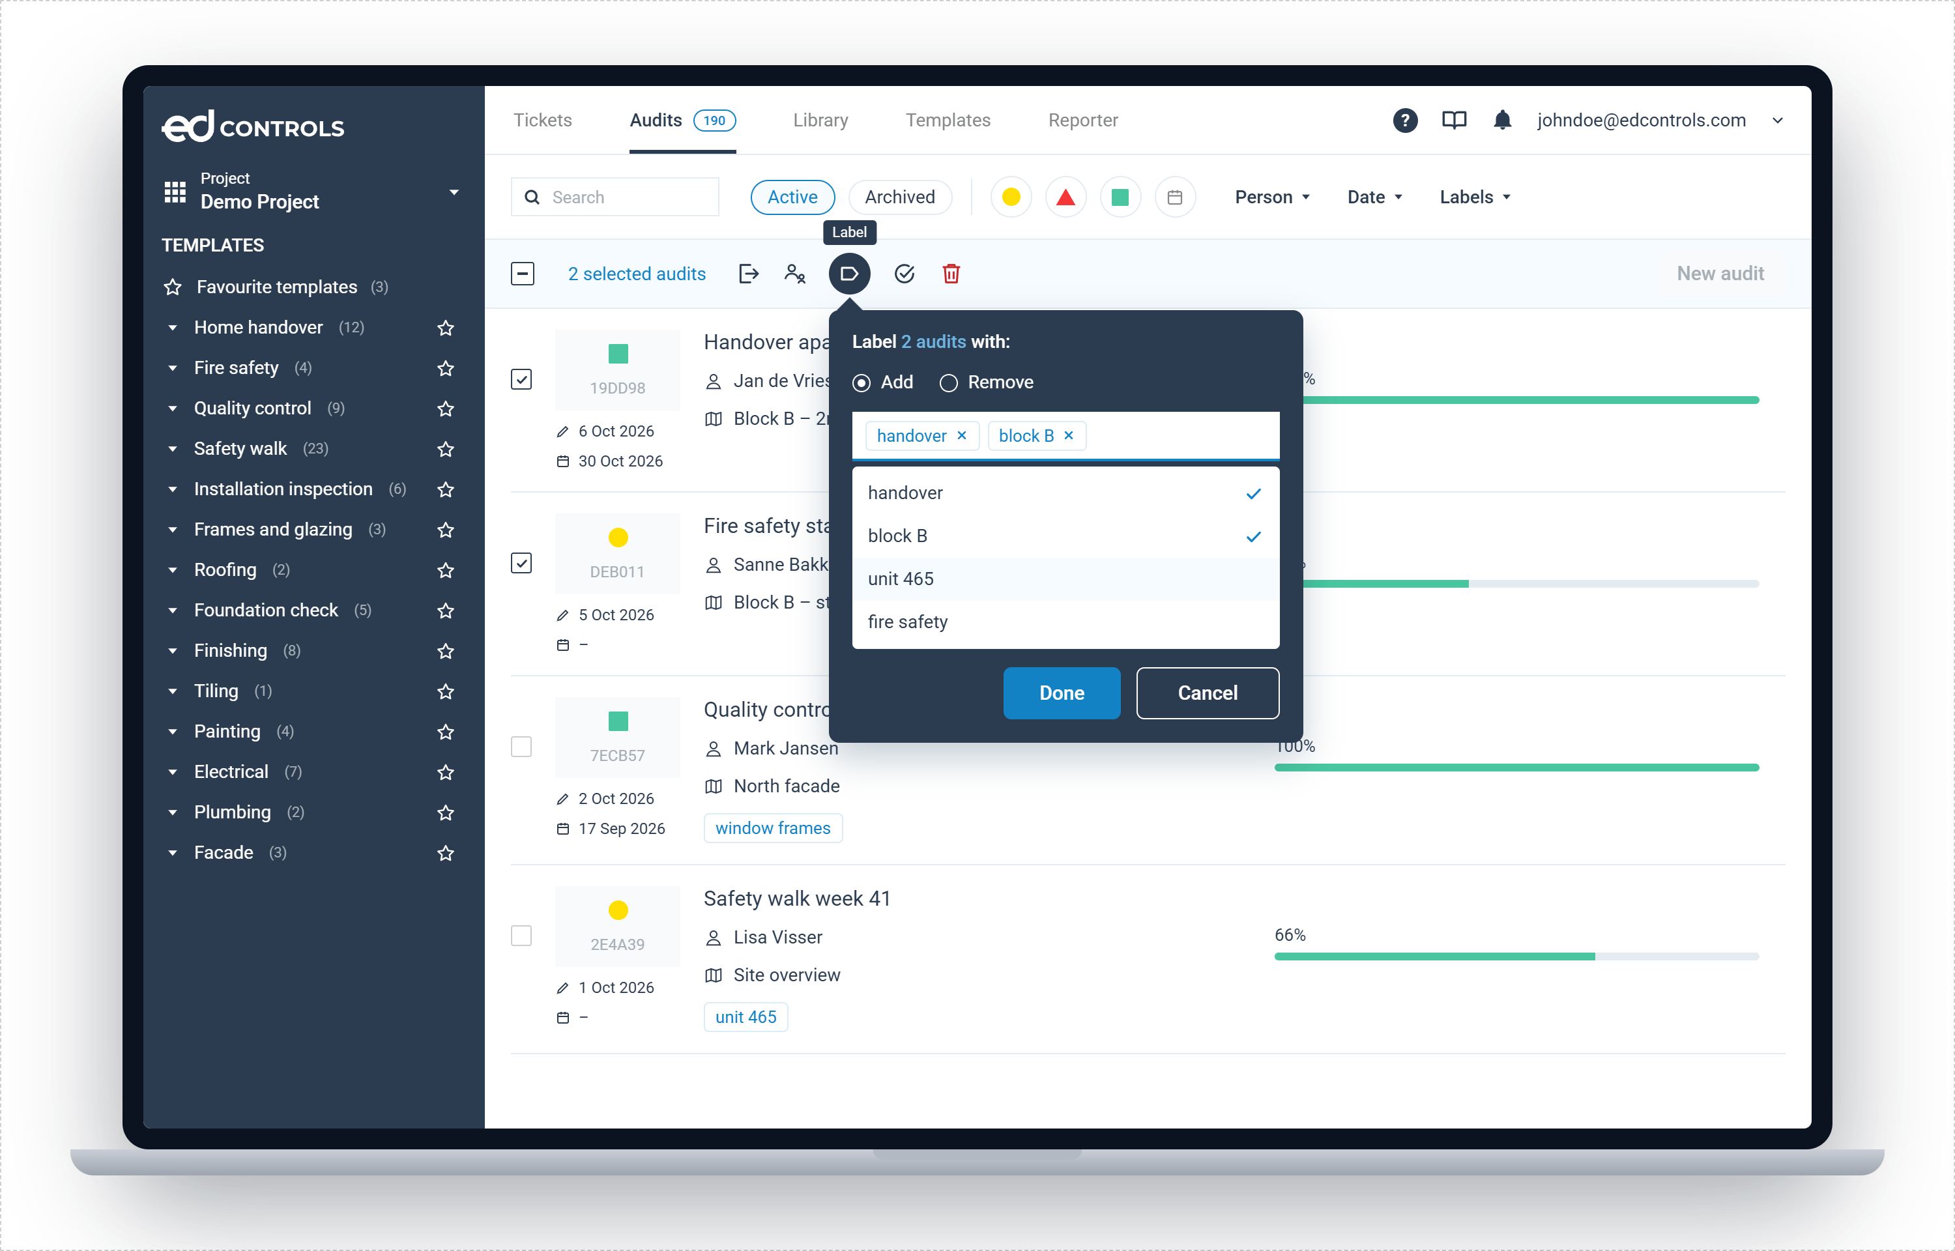
Task: Expand the Fire safety template group
Action: coord(172,369)
